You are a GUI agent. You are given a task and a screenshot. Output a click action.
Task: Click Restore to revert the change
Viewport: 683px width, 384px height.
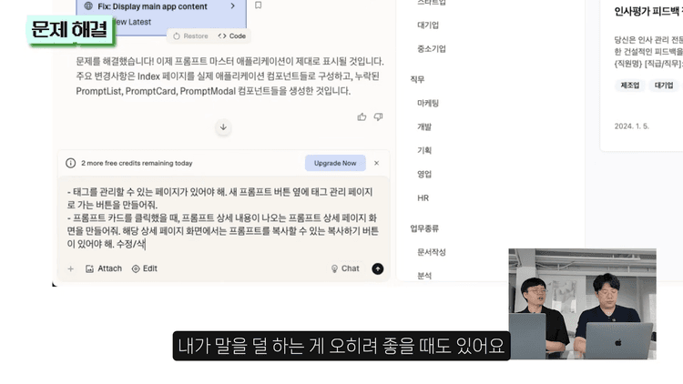189,35
